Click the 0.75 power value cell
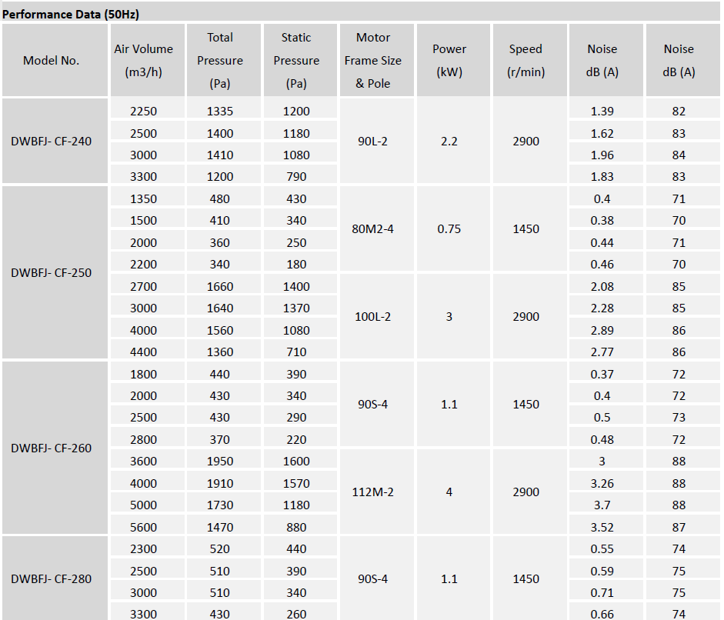724x620 pixels. [x=449, y=229]
